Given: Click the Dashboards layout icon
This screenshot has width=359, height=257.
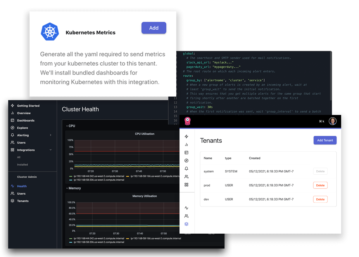Looking at the screenshot, I should [12, 120].
